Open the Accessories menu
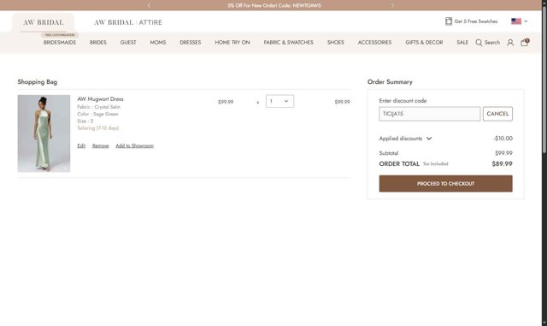547x326 pixels. (x=374, y=42)
